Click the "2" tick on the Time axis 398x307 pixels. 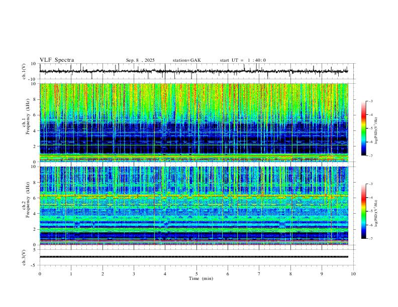[103, 274]
